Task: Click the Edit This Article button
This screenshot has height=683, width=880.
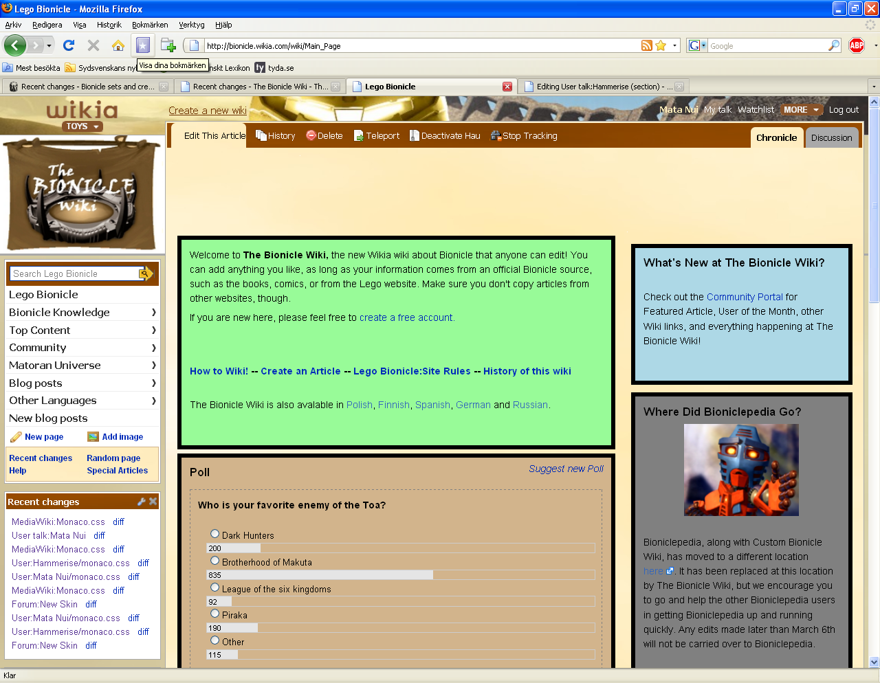Action: tap(209, 135)
